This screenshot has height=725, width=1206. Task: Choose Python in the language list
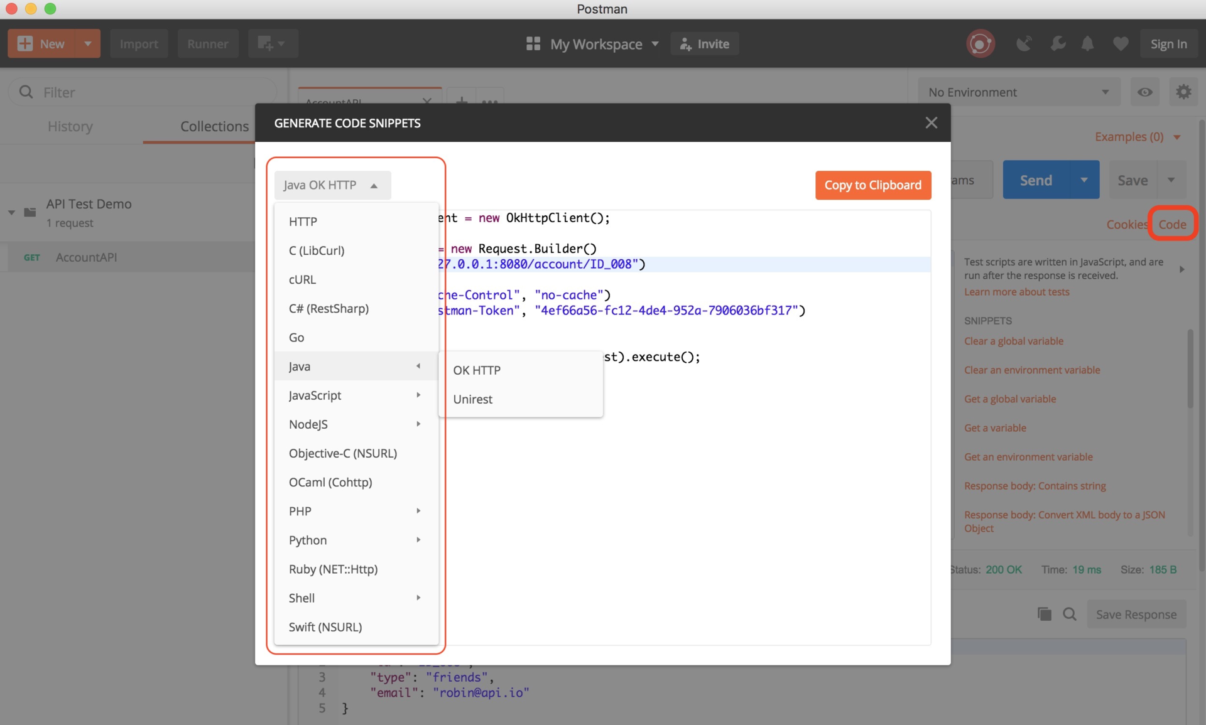(308, 540)
